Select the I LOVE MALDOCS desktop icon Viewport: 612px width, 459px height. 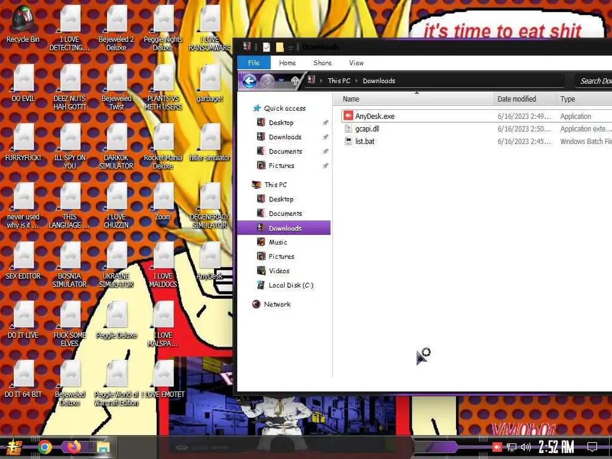click(x=163, y=265)
